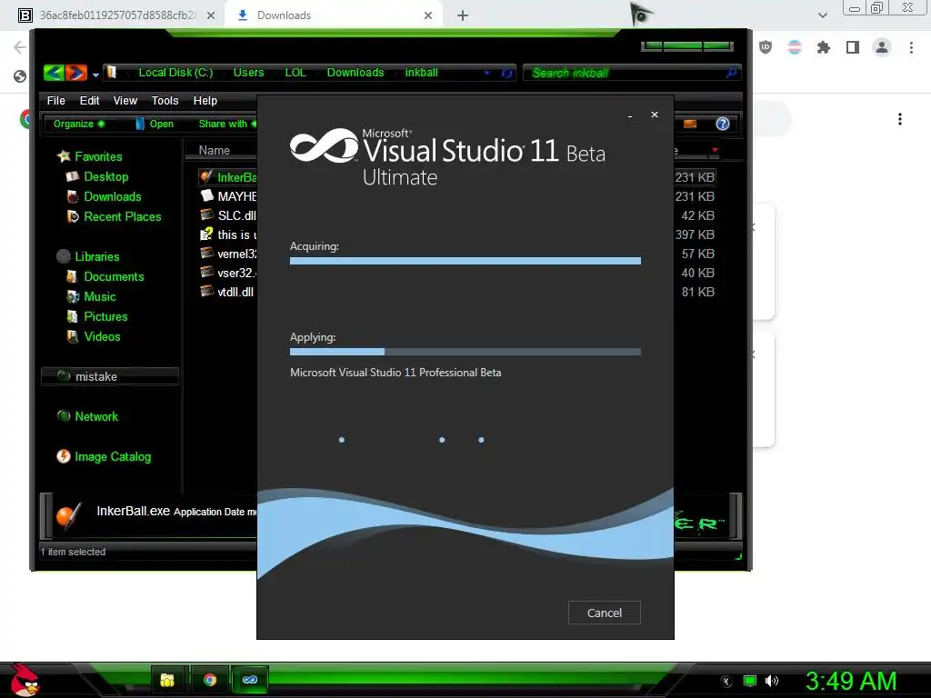Click the InkerBall.exe details pane icon
This screenshot has height=698, width=931.
(x=68, y=515)
